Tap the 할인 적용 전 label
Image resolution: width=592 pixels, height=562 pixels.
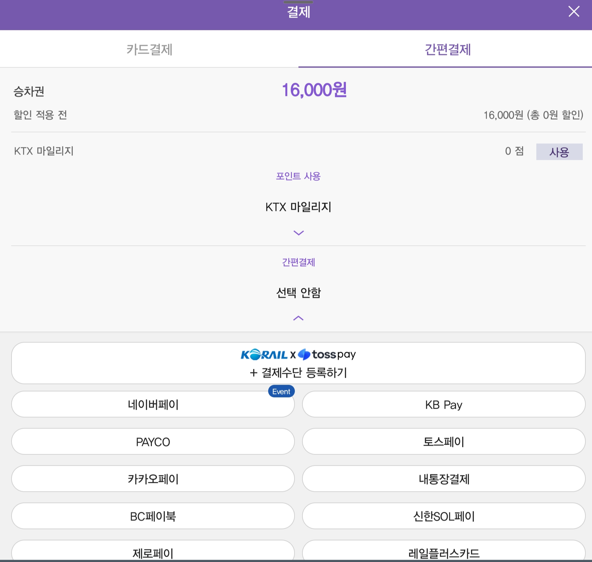tap(40, 115)
